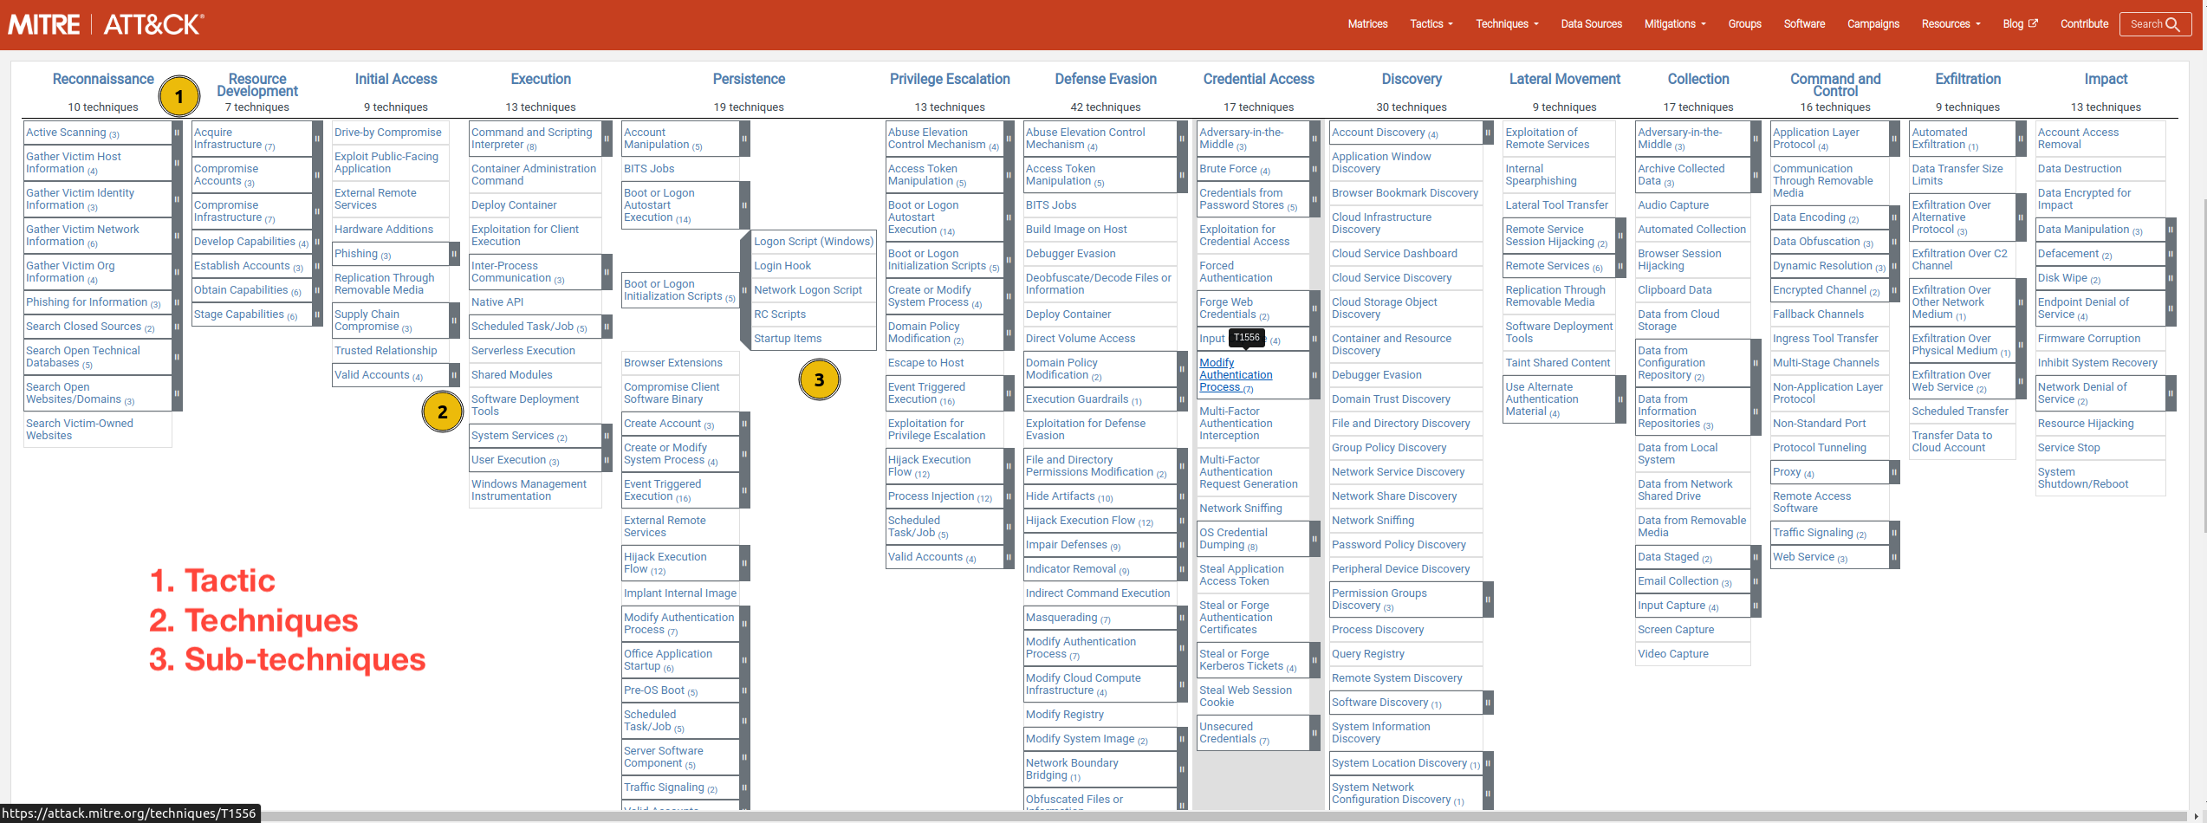Click the external link icon beside Blog

(x=2034, y=23)
